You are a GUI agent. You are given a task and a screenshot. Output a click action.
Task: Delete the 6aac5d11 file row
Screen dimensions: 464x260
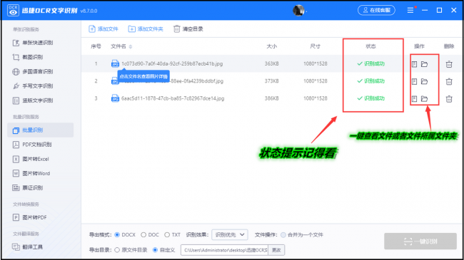coord(449,99)
